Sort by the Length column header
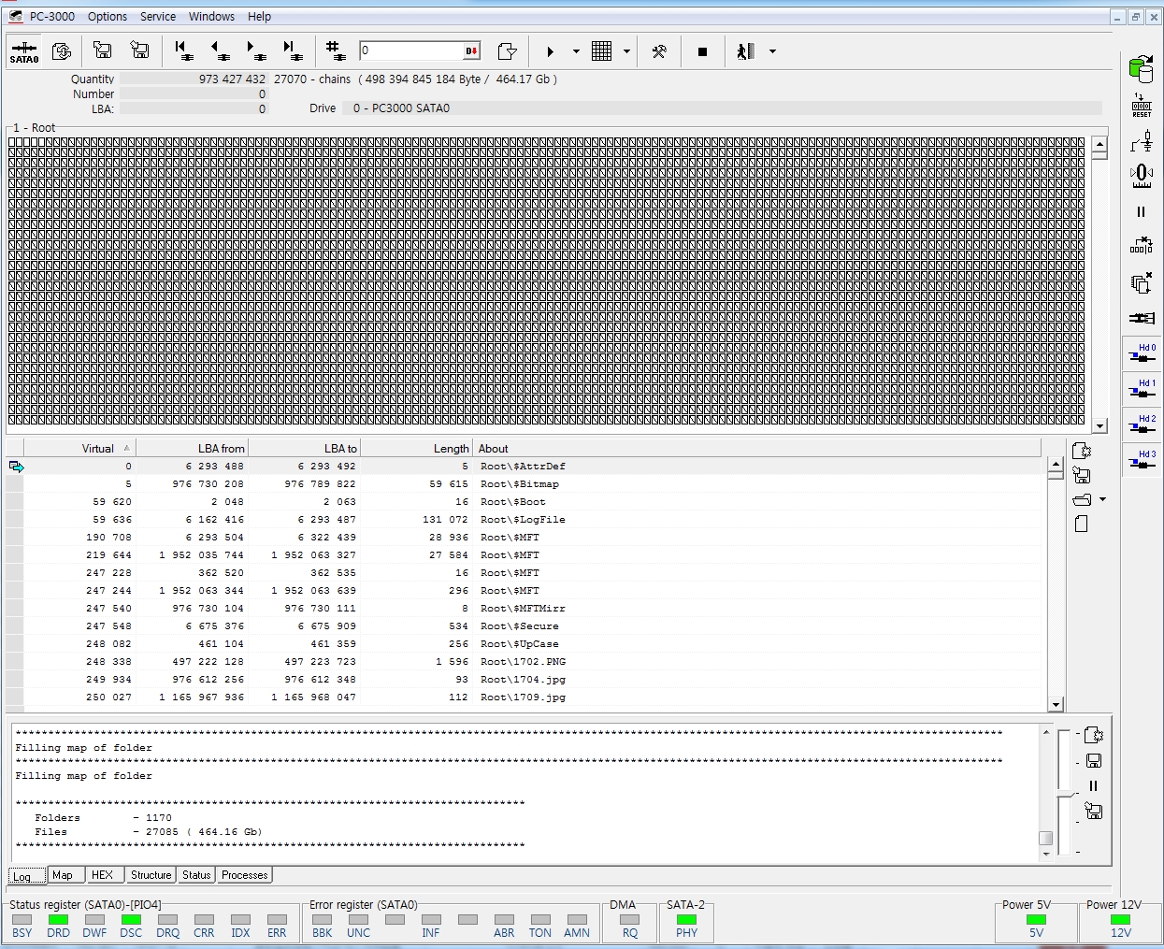Screen dimensions: 1164x949 click(417, 448)
